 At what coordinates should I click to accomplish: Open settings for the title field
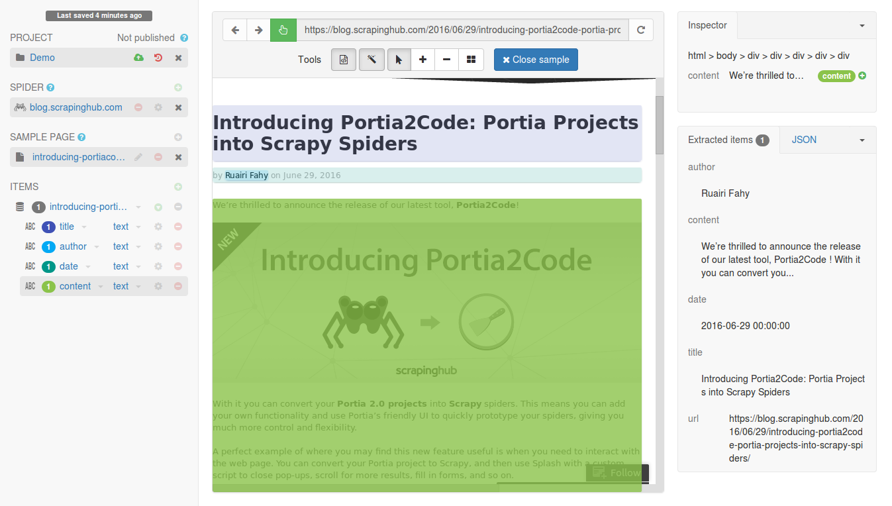pos(158,227)
